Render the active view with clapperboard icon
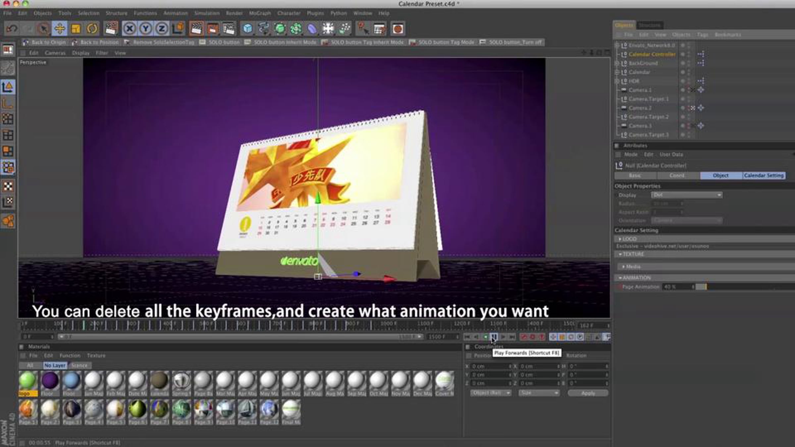The image size is (795, 447). [x=196, y=29]
